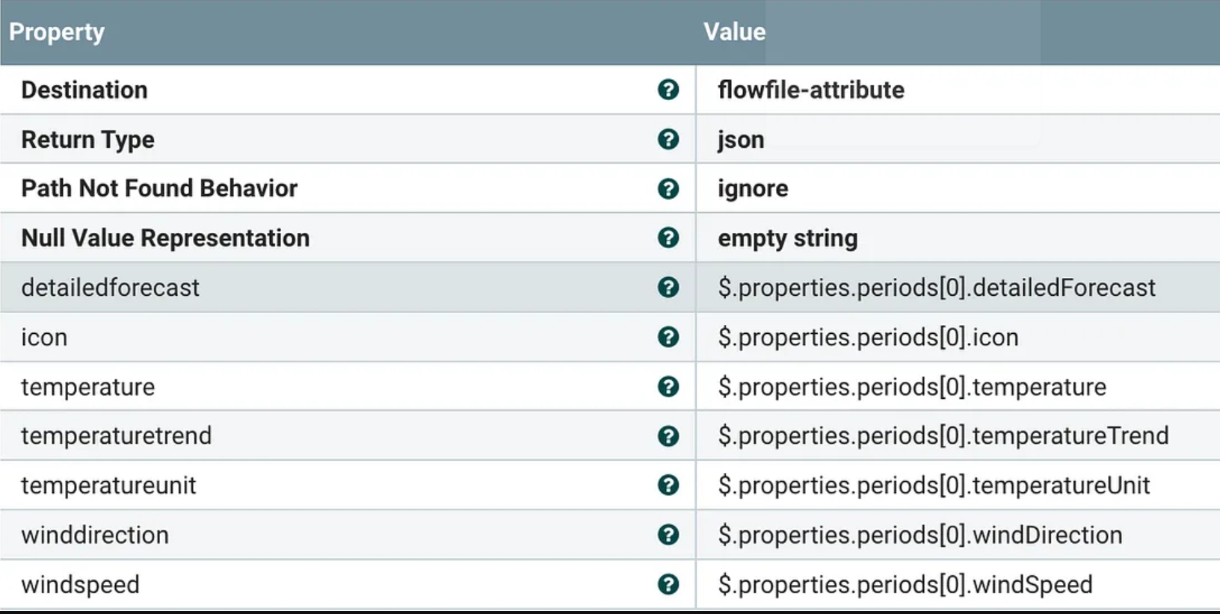Select the temperaturetrend property name
Screen dimensions: 1220x614
pos(116,435)
